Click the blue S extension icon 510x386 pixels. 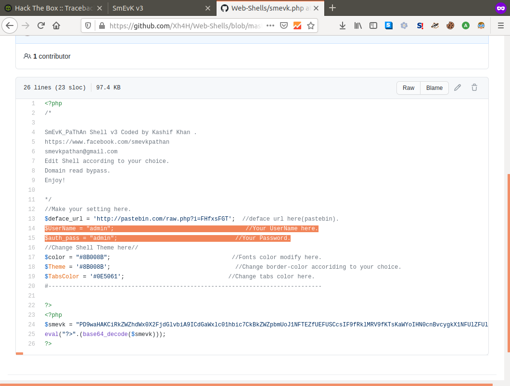[389, 25]
